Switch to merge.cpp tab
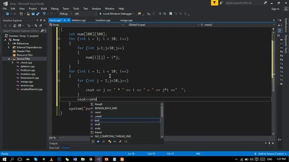This screenshot has width=289, height=162. coord(126,20)
